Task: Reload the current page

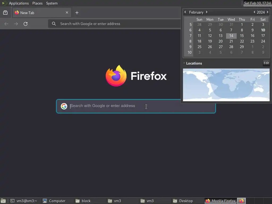Action: coord(25,24)
